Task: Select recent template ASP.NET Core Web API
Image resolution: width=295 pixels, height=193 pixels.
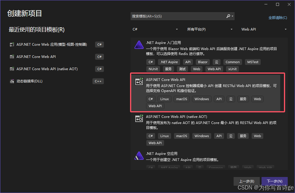Action: tap(36, 57)
